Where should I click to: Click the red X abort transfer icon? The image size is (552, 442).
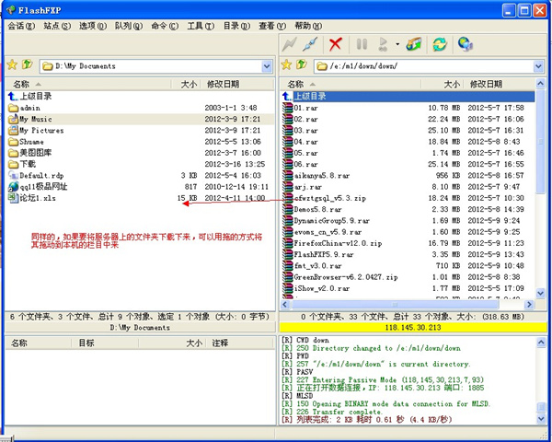point(336,44)
